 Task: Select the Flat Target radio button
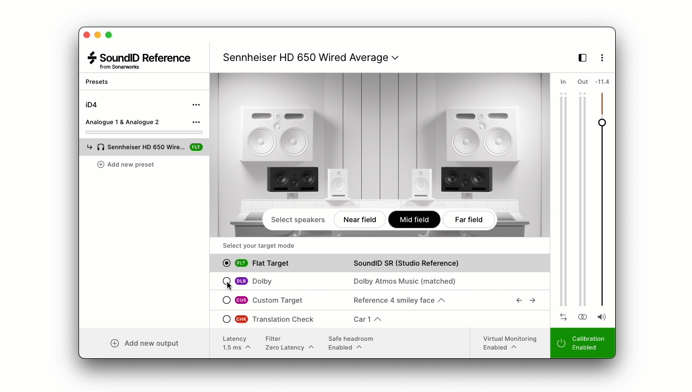(x=227, y=263)
